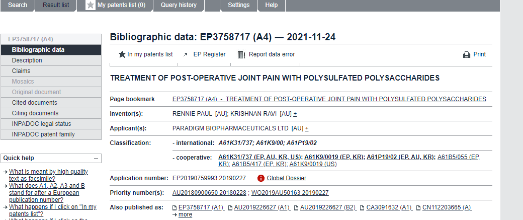This screenshot has height=220, width=523.
Task: Click the Print printer icon
Action: (467, 55)
